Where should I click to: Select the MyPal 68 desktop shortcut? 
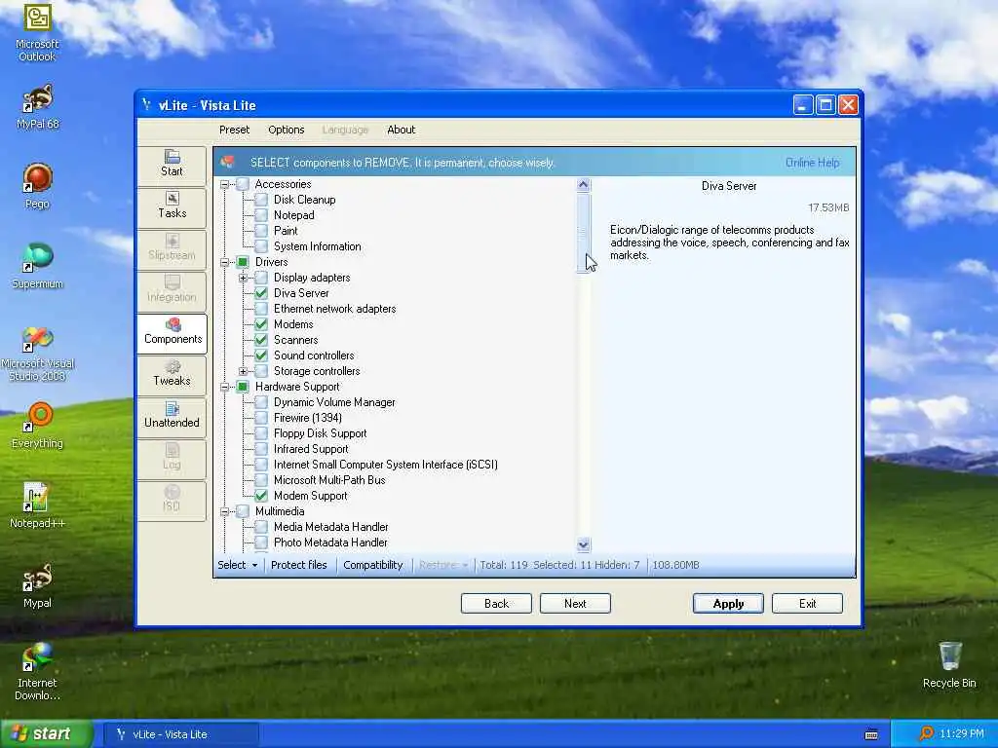[x=37, y=107]
